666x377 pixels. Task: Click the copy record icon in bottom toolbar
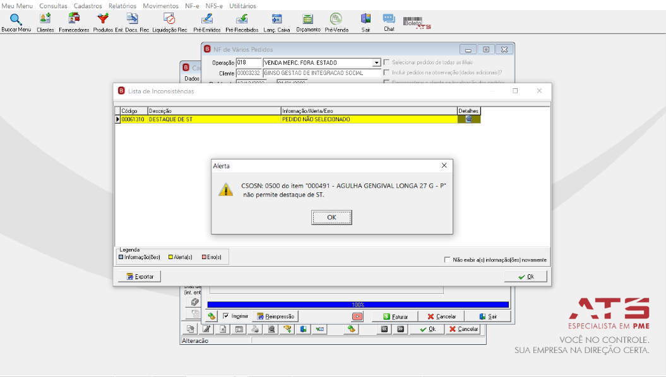[x=190, y=329]
